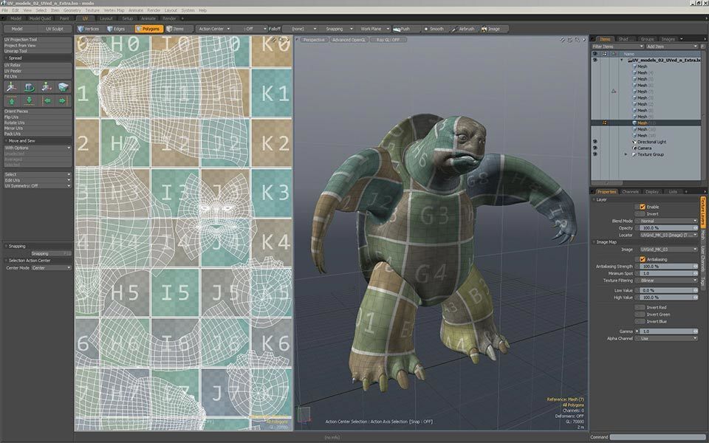The width and height of the screenshot is (709, 443).
Task: Switch to Polygons selection mode
Action: point(148,29)
